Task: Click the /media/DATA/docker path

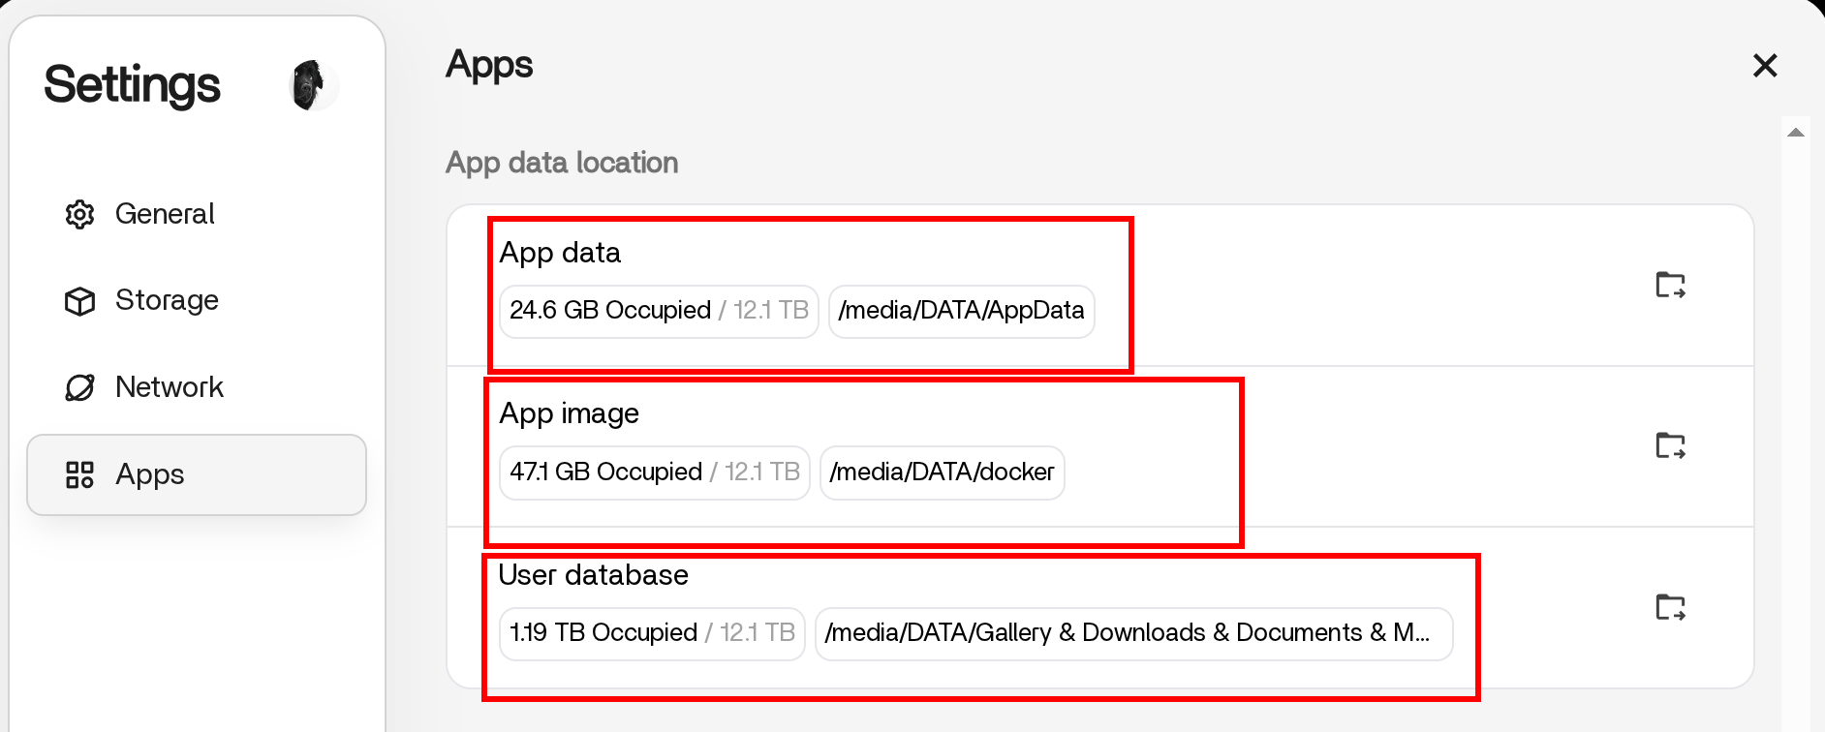Action: (x=942, y=473)
